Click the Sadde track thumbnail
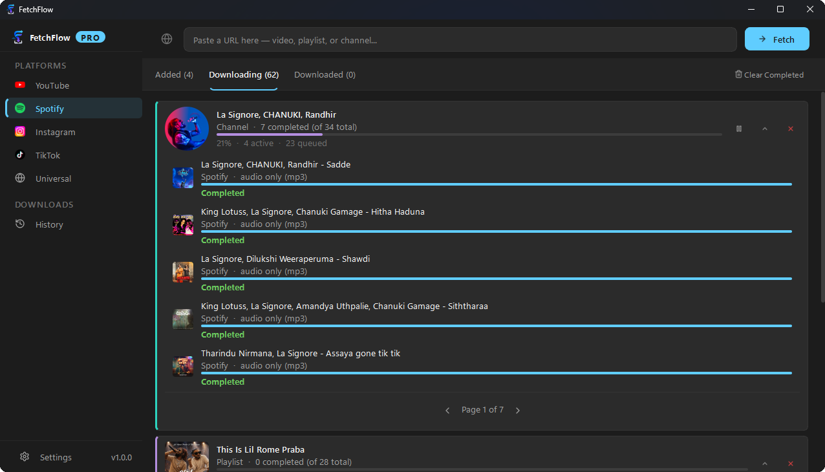The width and height of the screenshot is (825, 472). tap(183, 178)
